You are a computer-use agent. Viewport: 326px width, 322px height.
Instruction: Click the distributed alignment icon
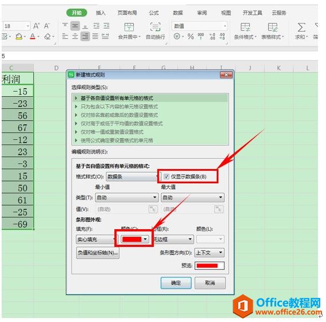tap(105, 37)
